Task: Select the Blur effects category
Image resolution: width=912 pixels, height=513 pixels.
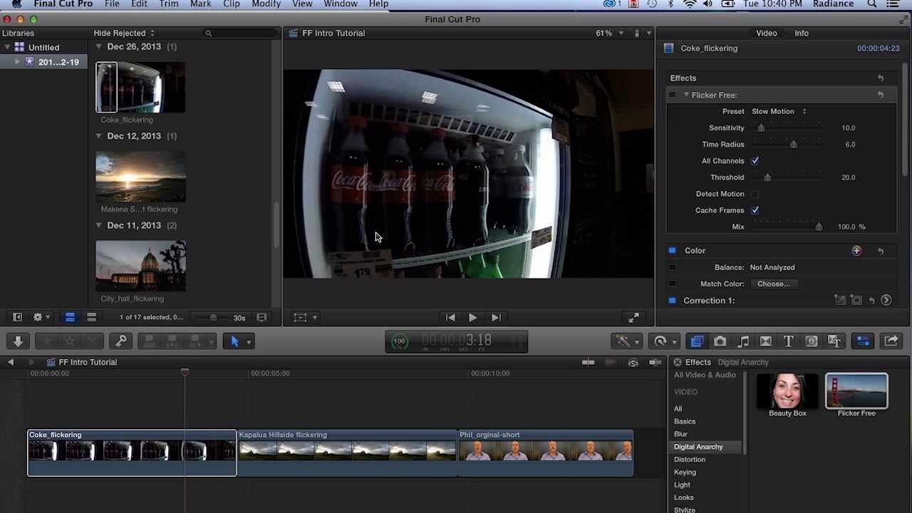Action: (680, 434)
